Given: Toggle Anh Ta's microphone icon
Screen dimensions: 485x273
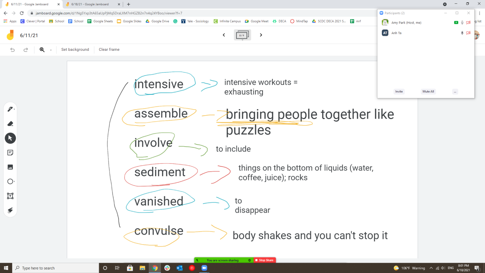Looking at the screenshot, I should point(462,33).
